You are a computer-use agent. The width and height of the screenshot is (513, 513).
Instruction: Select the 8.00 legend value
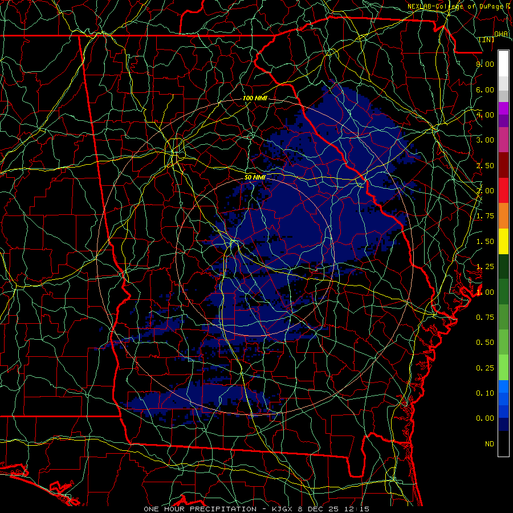[485, 64]
